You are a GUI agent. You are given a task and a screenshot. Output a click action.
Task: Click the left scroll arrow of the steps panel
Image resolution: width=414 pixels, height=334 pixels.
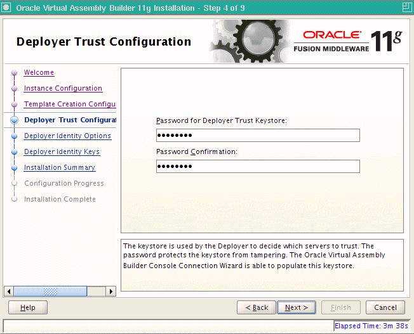click(9, 292)
